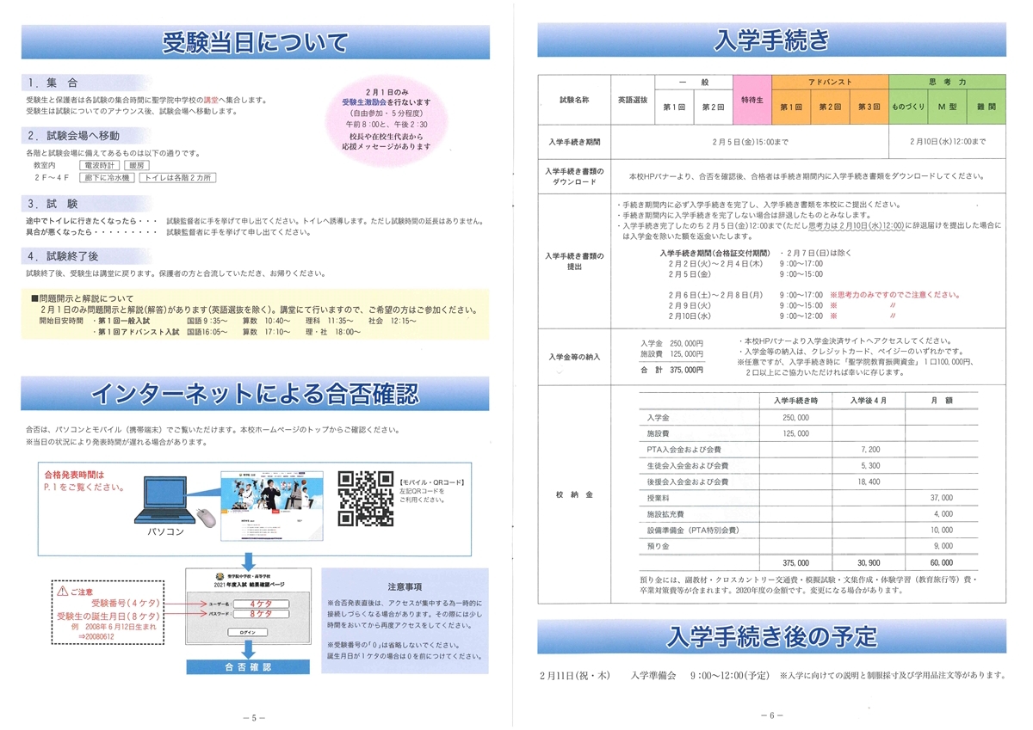Click the monthly total 60,000
This screenshot has width=1033, height=730.
[942, 562]
